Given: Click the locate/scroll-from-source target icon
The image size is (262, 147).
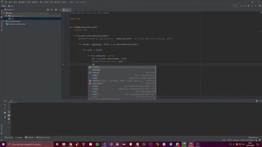Looking at the screenshot, I should tap(48, 10).
